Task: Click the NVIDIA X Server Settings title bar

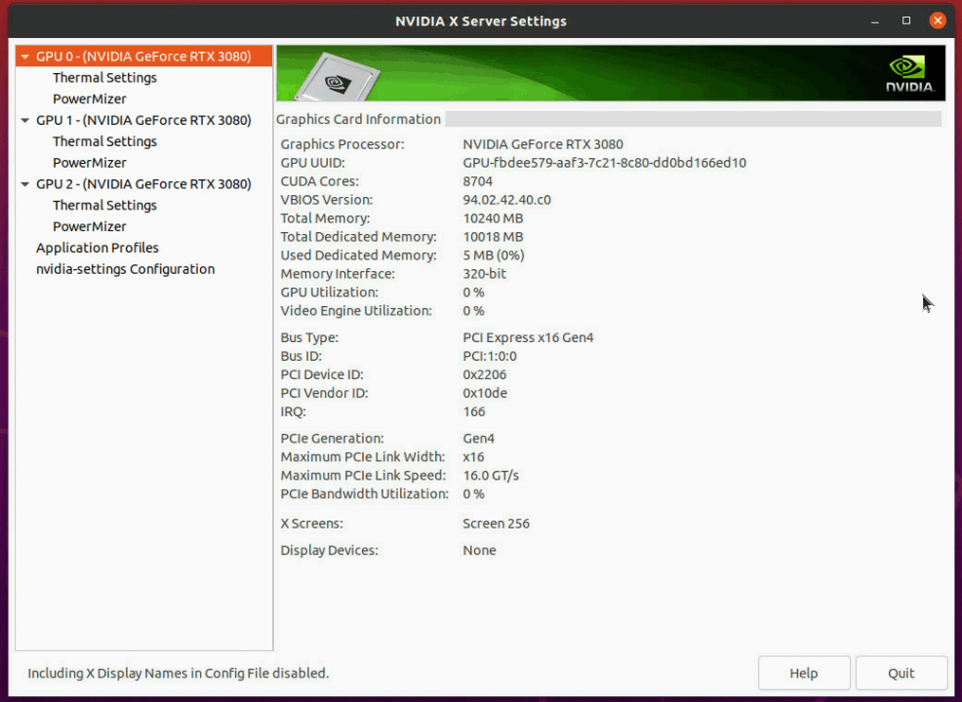Action: (481, 20)
